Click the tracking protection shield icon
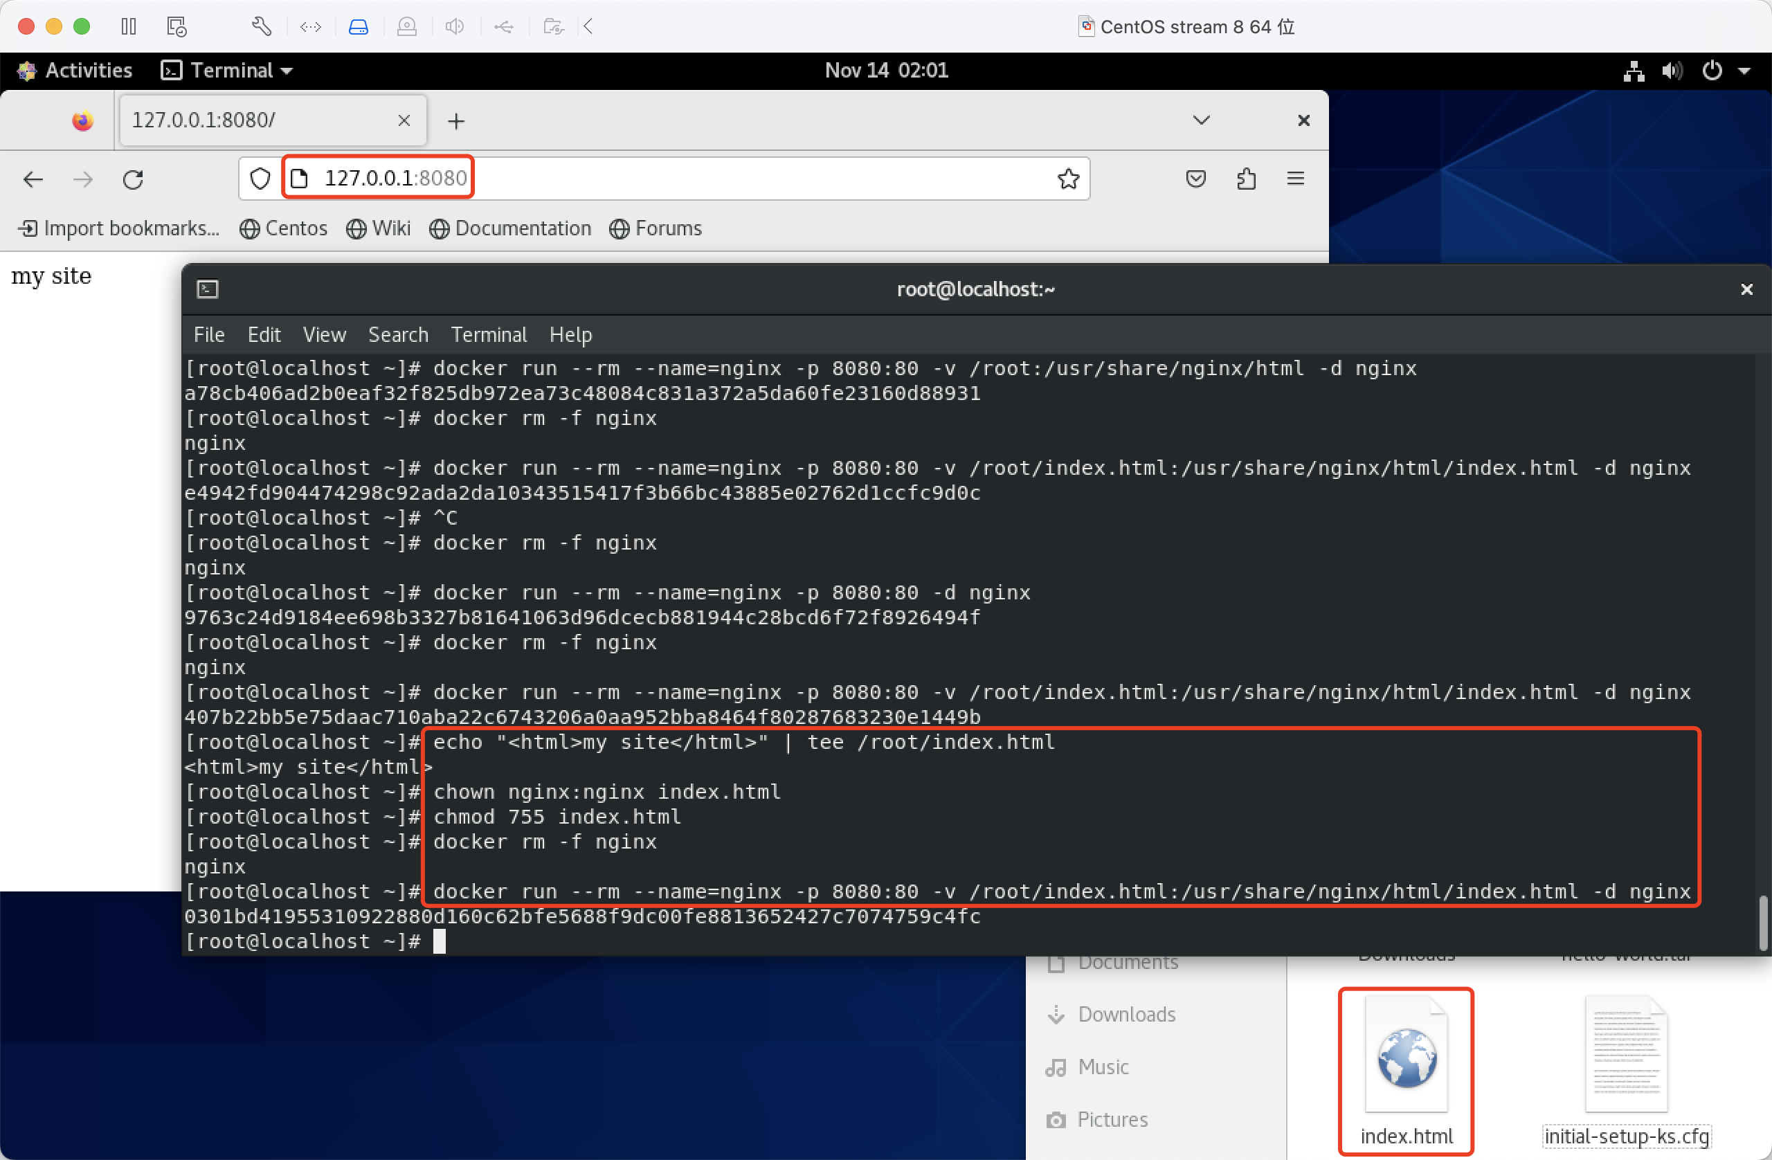The height and width of the screenshot is (1160, 1772). pos(260,179)
